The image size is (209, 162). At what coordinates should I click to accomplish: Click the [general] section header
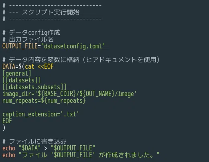click(17, 74)
